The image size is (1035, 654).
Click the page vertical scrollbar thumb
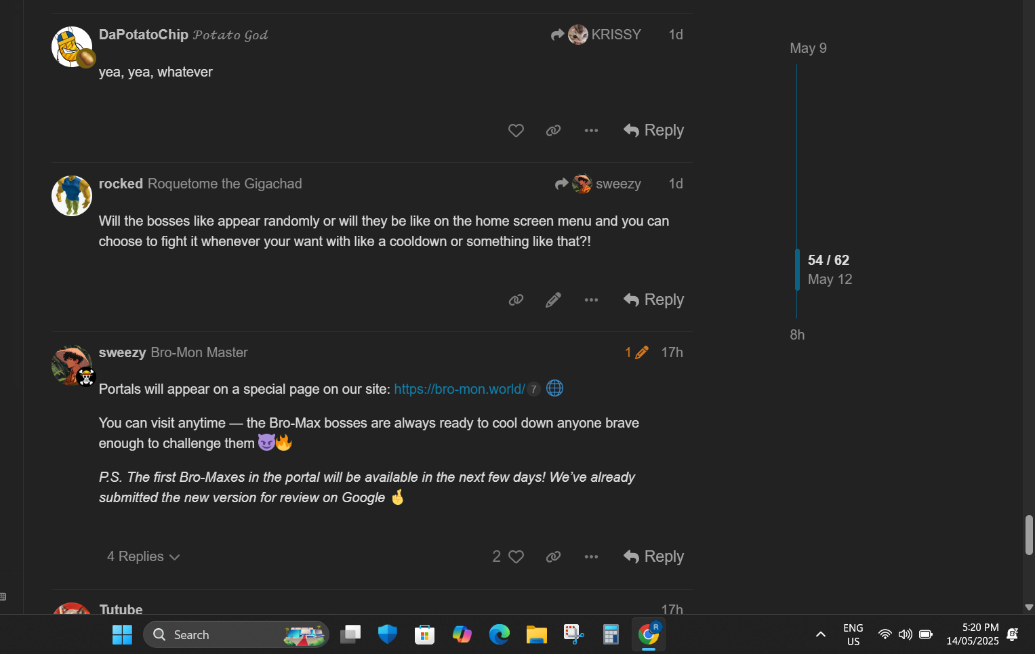[x=1029, y=535]
